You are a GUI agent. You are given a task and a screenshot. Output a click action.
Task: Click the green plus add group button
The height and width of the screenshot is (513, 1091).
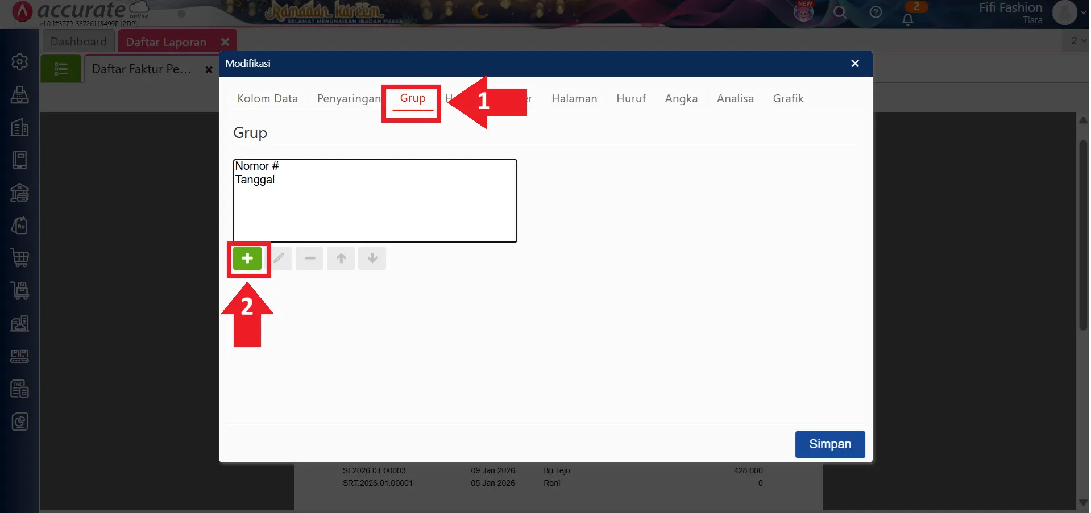247,258
